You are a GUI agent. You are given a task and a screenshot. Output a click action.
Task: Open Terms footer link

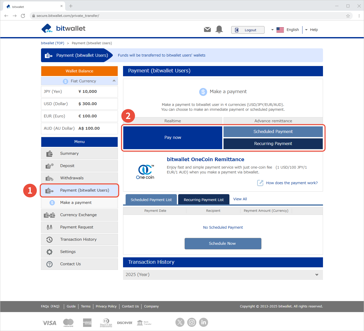click(x=86, y=306)
